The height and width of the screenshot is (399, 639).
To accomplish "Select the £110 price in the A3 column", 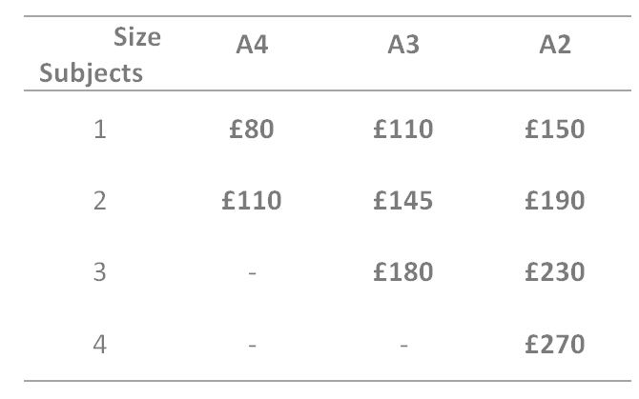I will (x=403, y=130).
